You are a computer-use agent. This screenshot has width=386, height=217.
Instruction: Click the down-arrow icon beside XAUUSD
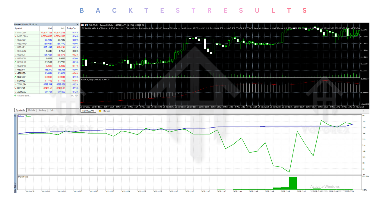[15, 84]
